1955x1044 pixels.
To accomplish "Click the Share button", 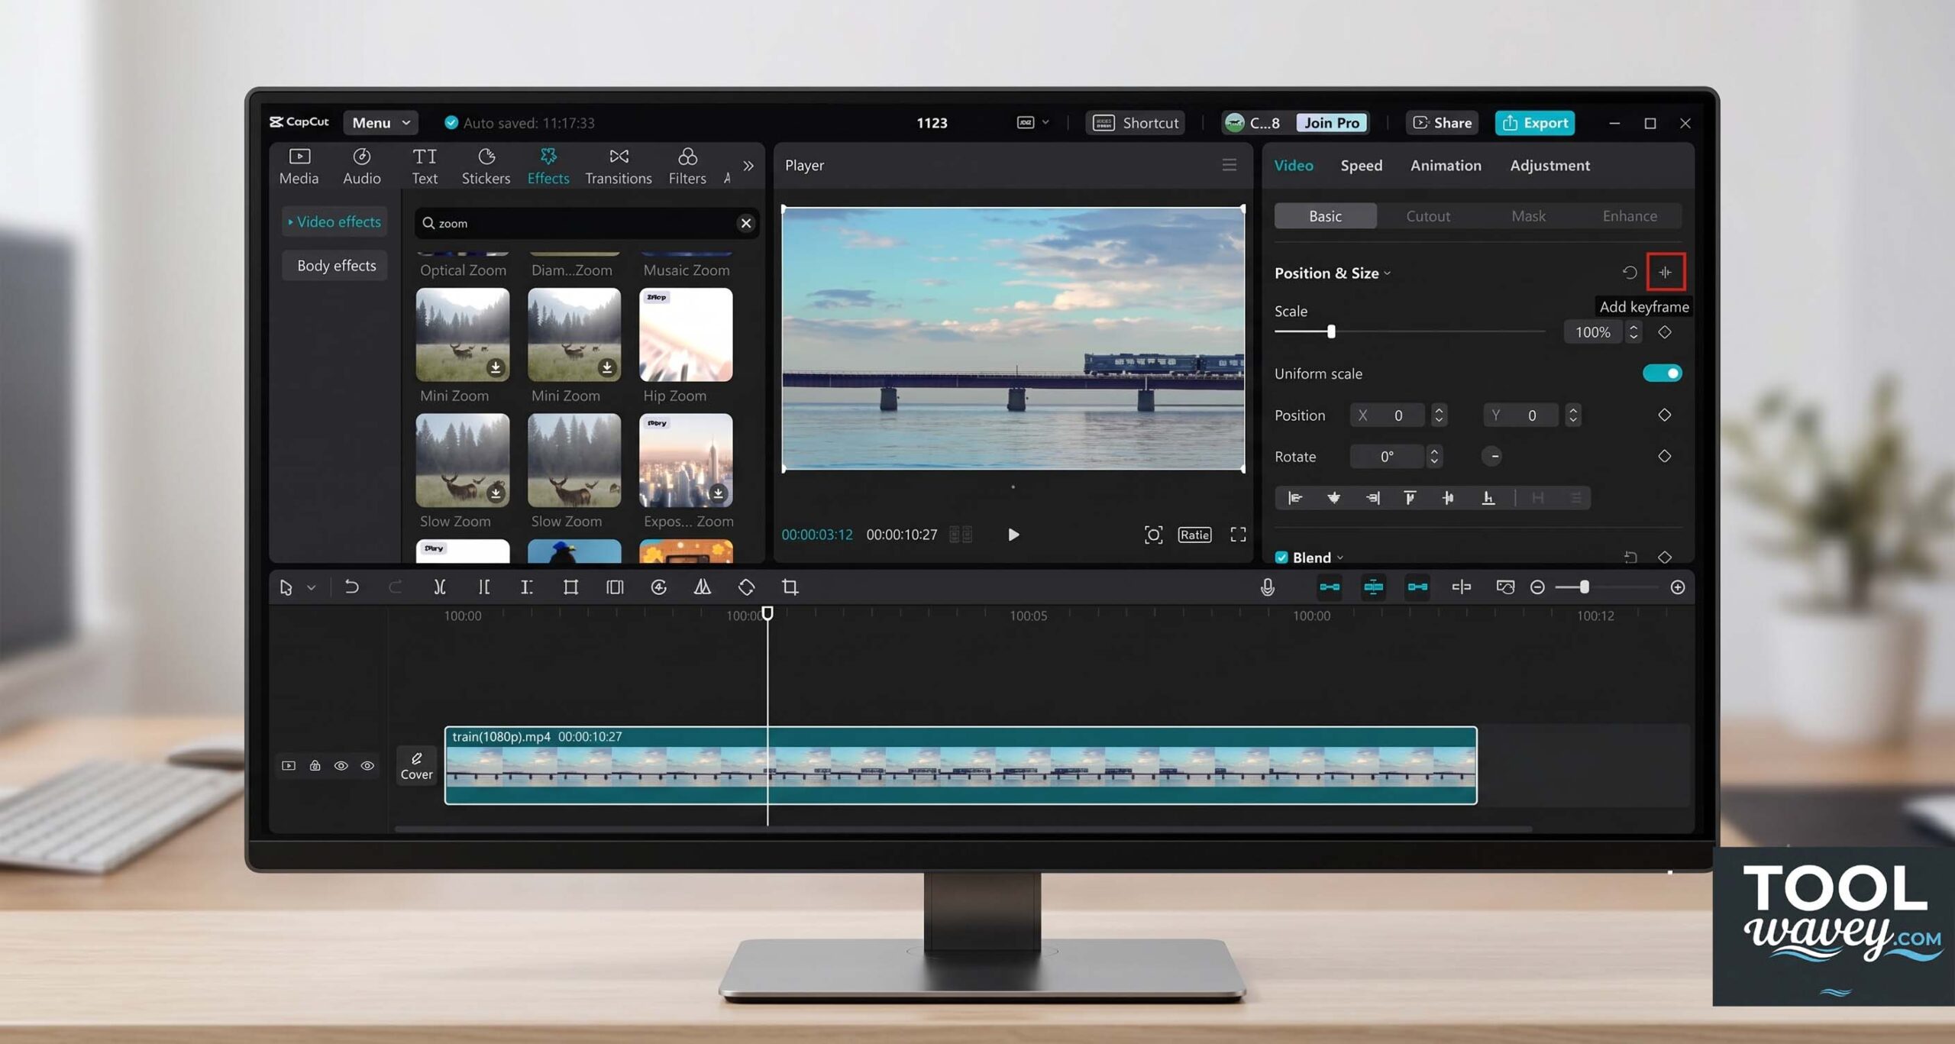I will point(1442,122).
